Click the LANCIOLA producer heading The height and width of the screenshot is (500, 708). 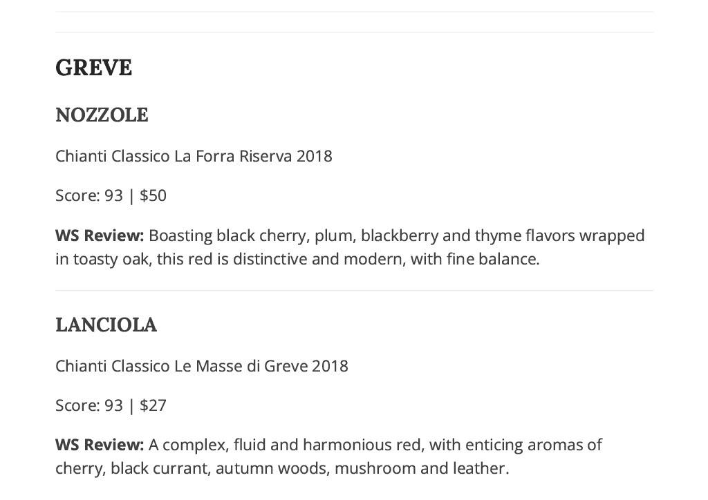point(106,325)
